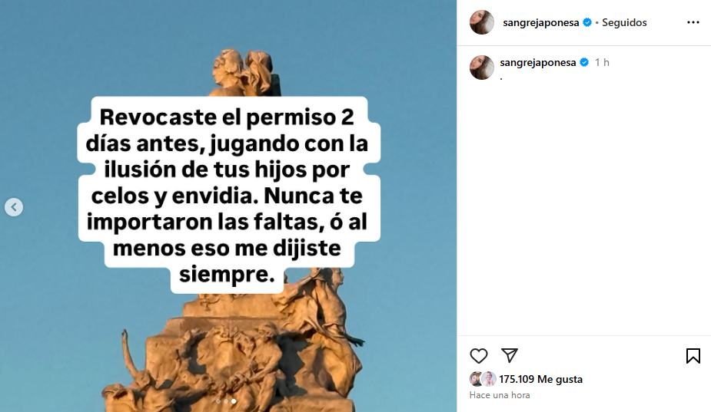Open sangrejaponesa profile from header username

[x=540, y=23]
